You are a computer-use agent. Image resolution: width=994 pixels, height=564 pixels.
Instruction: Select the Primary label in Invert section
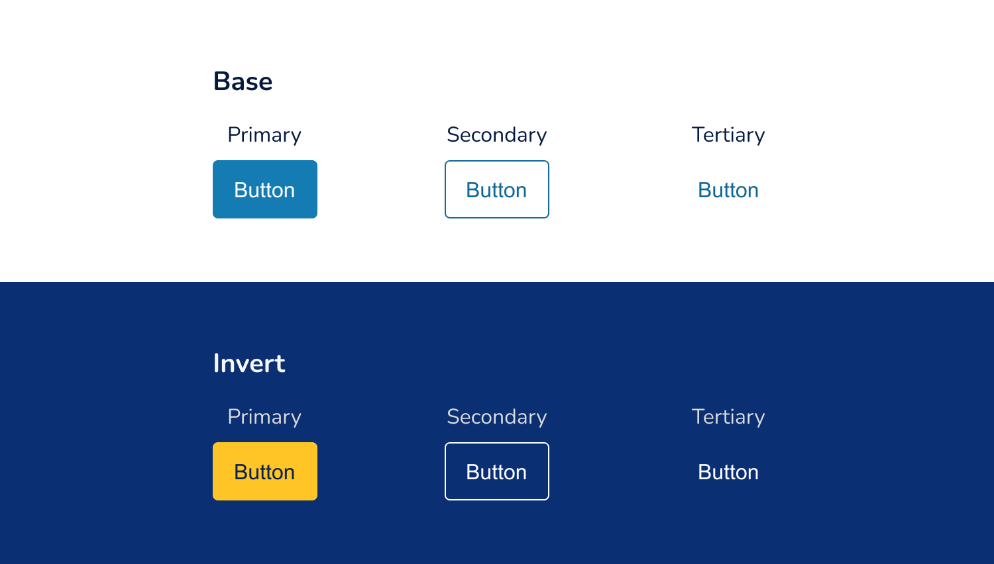[x=264, y=417]
